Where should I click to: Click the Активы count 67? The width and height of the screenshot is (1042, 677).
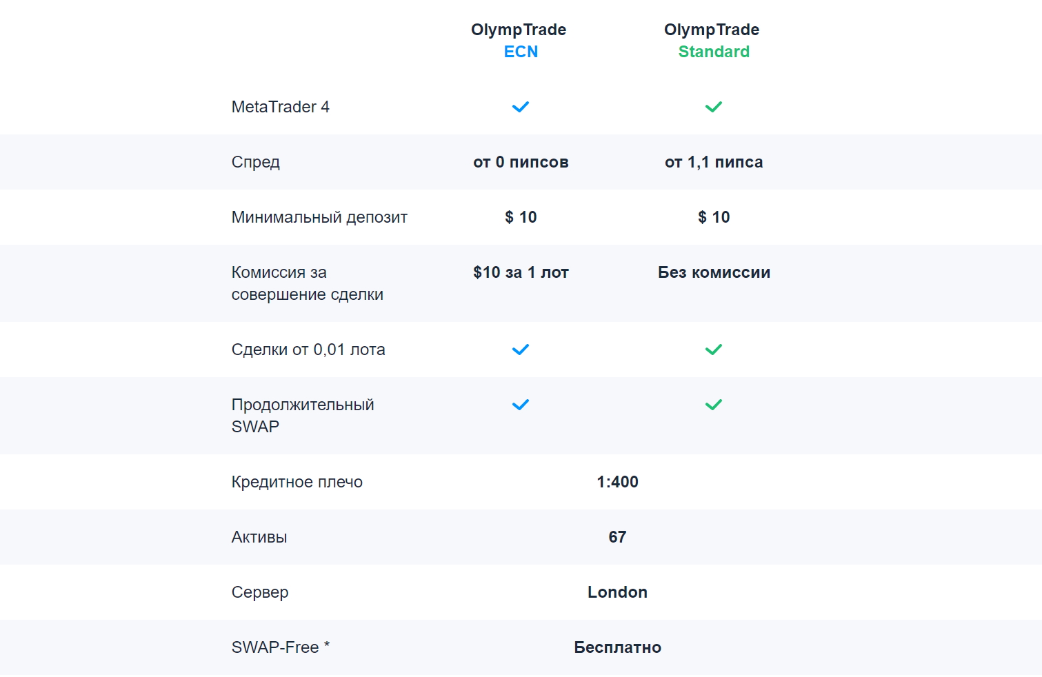coord(617,537)
